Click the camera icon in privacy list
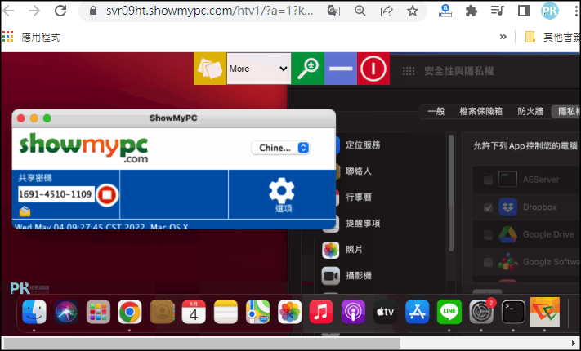 (330, 276)
